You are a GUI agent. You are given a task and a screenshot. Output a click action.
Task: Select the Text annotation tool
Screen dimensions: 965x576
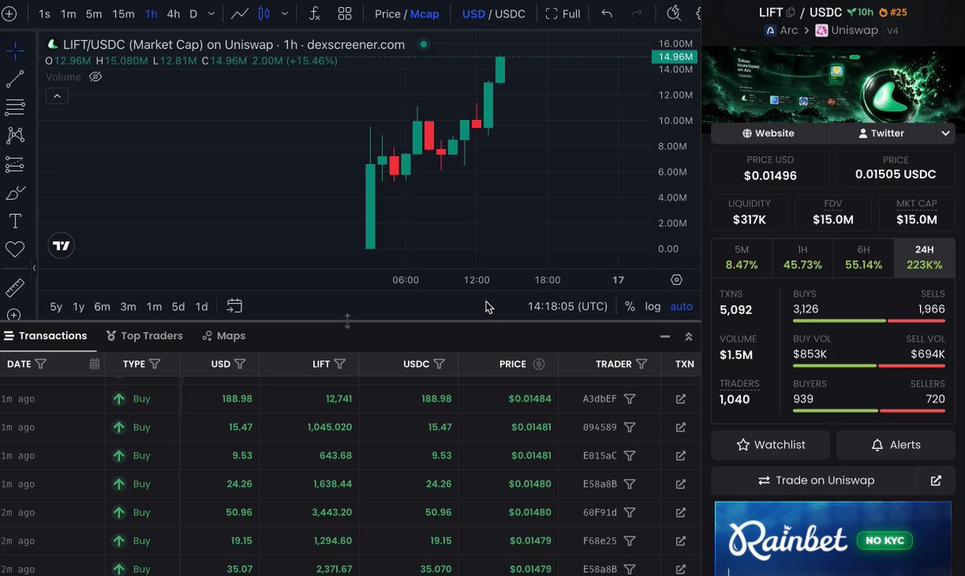coord(14,220)
